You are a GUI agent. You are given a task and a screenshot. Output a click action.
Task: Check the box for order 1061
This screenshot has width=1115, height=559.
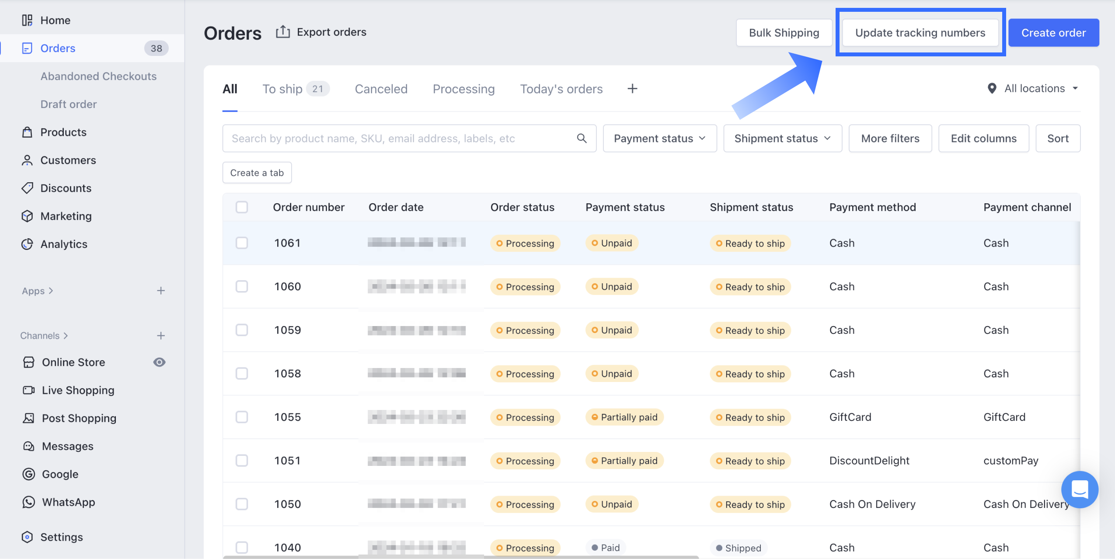(242, 243)
